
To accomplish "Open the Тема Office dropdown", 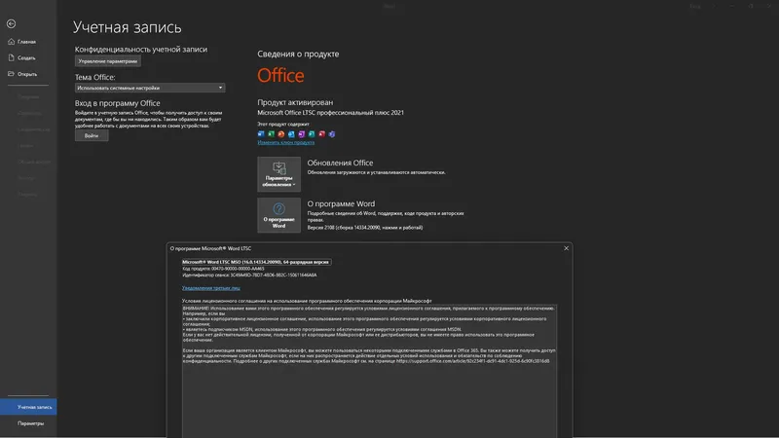I will coord(150,88).
